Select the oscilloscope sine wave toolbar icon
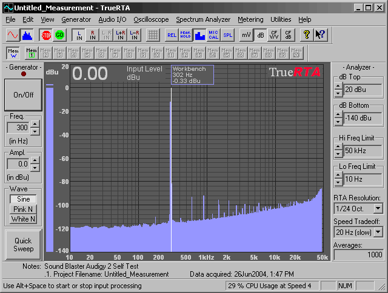Viewport: 388px width, 293px height. [x=13, y=35]
